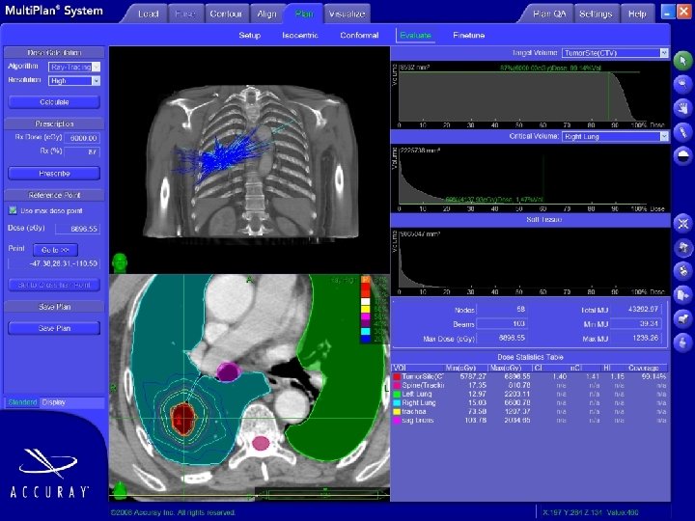
Task: Click the 3D beam view of the chest
Action: click(x=249, y=159)
